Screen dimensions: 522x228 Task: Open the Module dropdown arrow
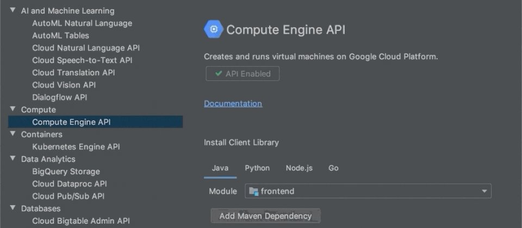[x=484, y=191]
